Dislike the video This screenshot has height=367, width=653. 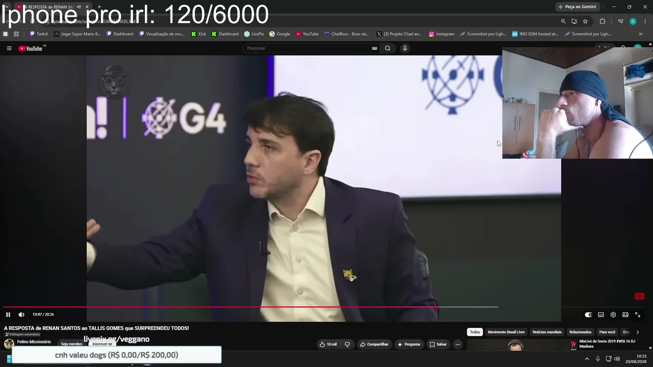click(347, 345)
